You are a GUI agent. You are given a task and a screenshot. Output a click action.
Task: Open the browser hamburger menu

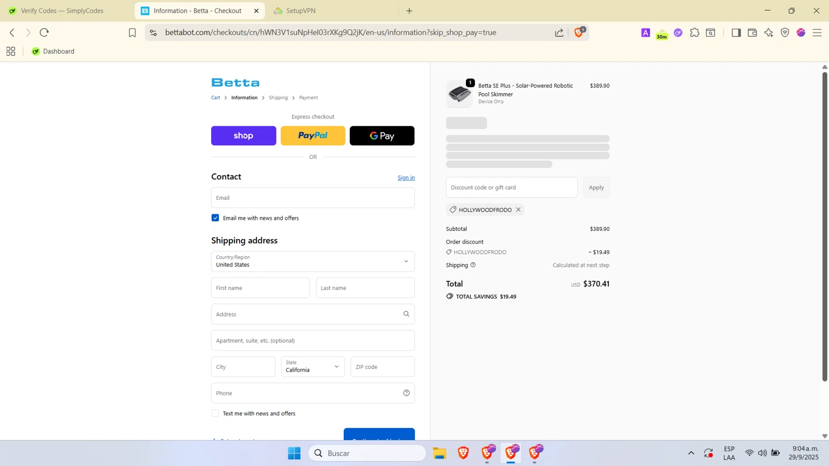(817, 33)
